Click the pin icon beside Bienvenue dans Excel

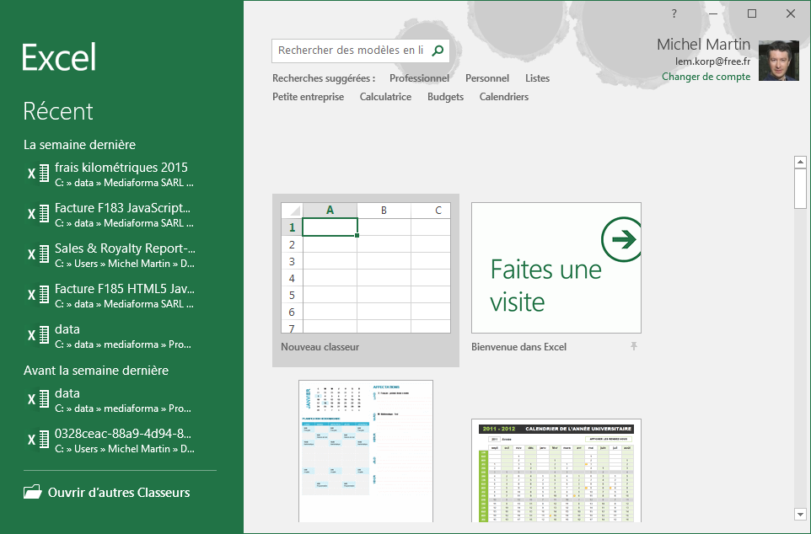[634, 346]
